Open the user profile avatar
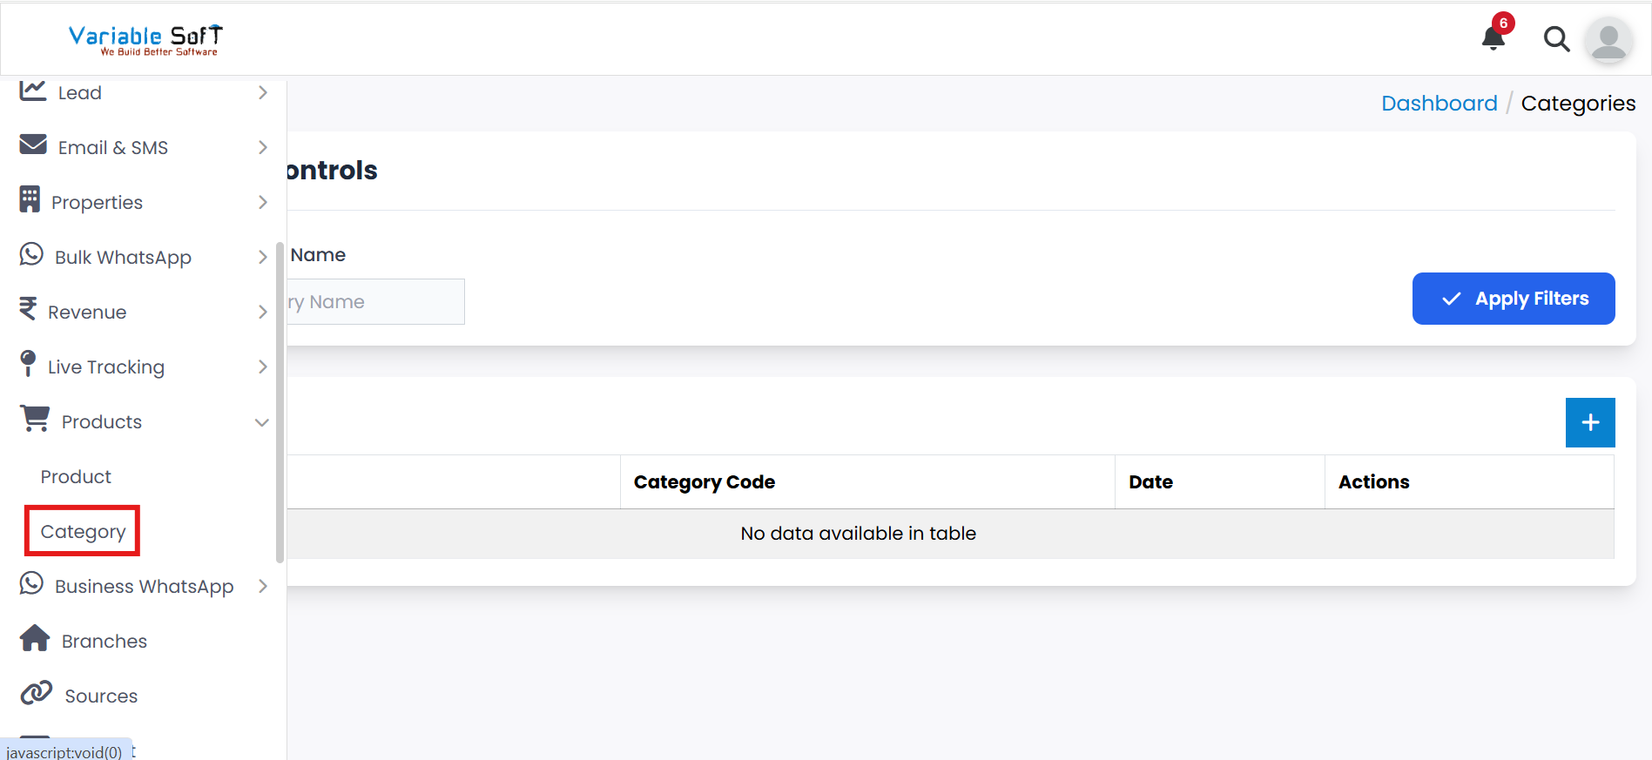1652x760 pixels. coord(1608,40)
